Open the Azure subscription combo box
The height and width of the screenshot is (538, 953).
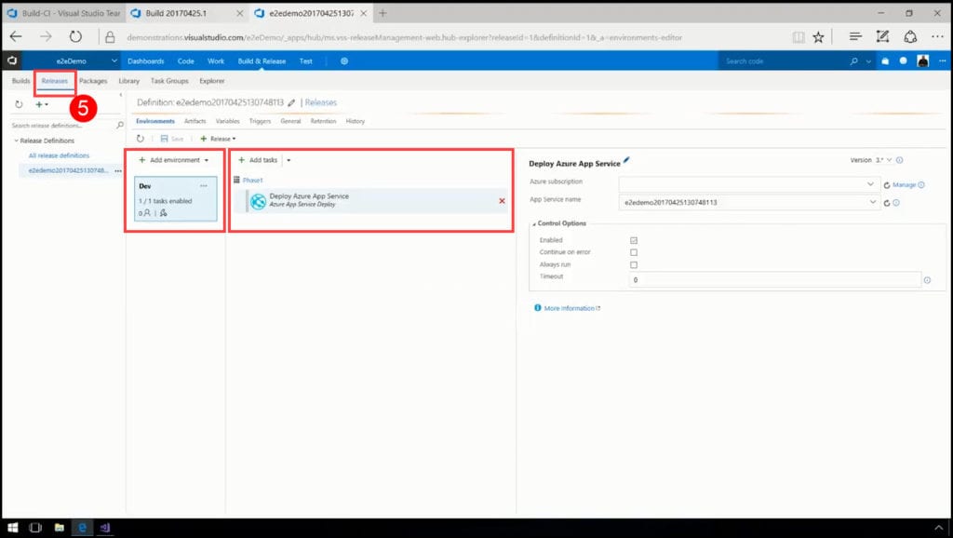point(748,184)
